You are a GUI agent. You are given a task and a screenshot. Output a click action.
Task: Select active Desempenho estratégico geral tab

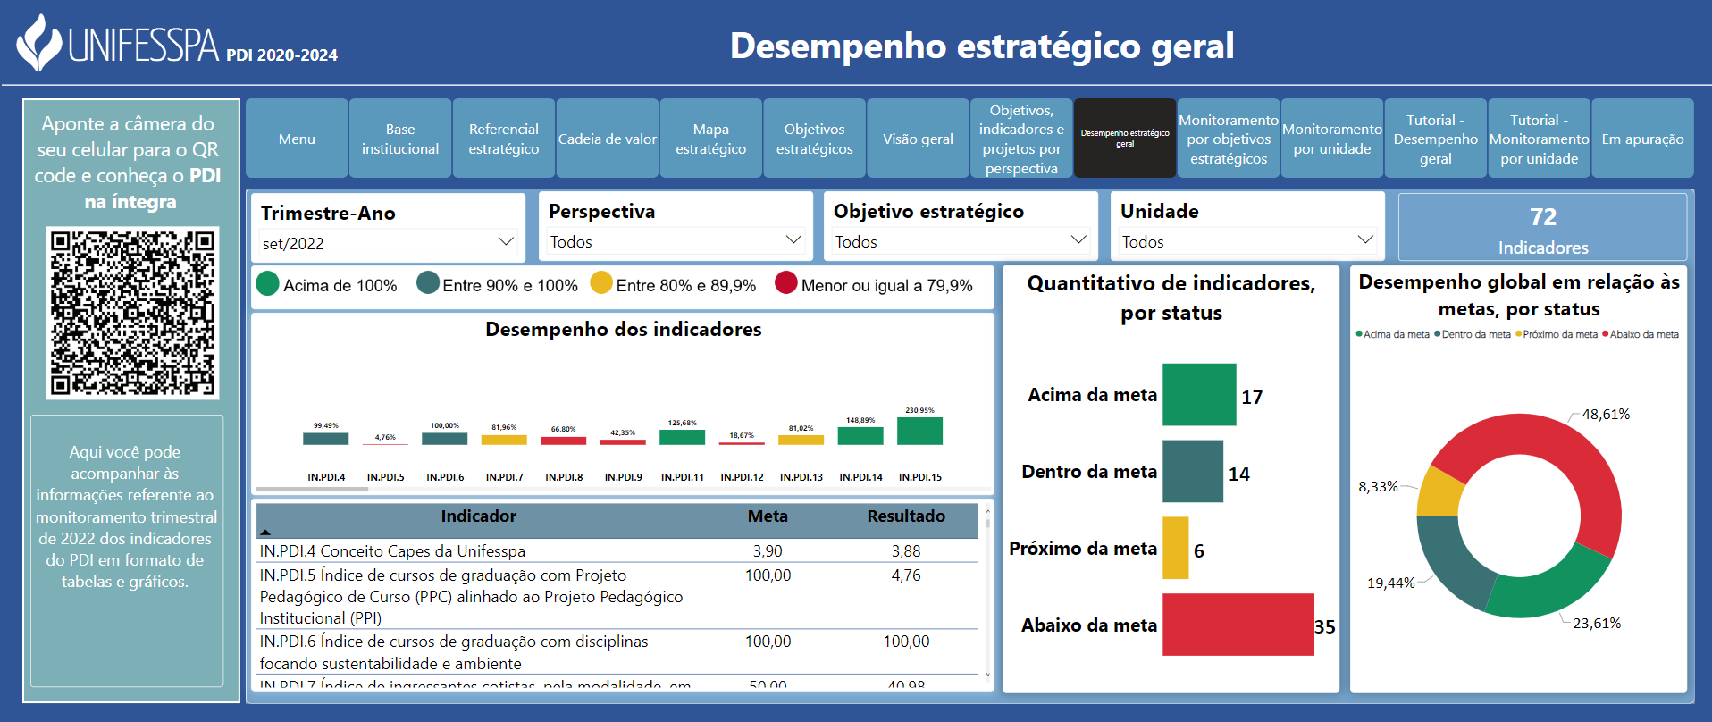[1125, 139]
